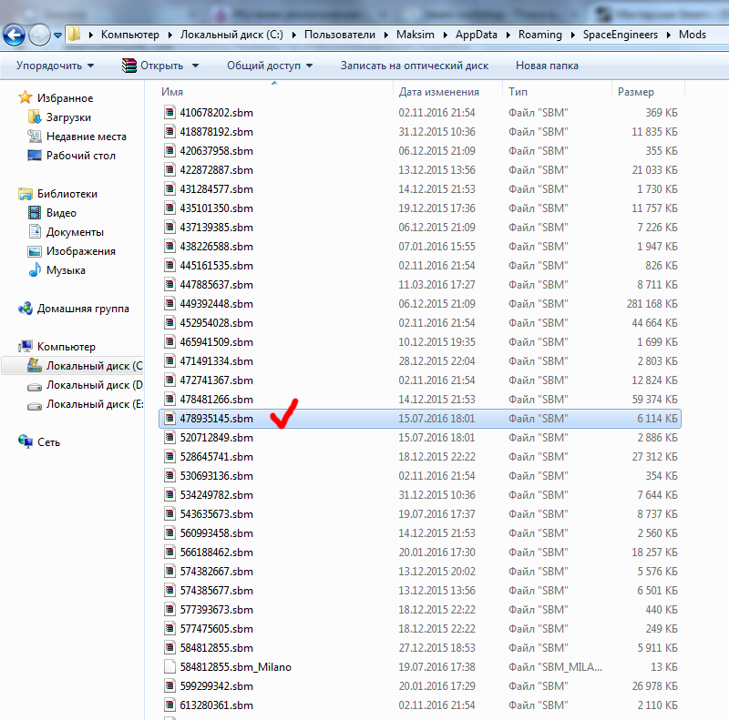Open Недавние места icon

coord(35,137)
